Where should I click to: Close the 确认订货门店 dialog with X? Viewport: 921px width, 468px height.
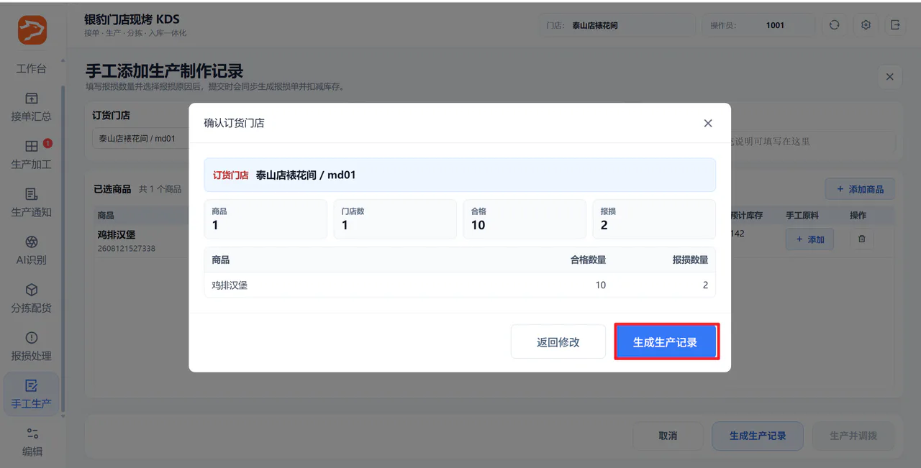708,123
